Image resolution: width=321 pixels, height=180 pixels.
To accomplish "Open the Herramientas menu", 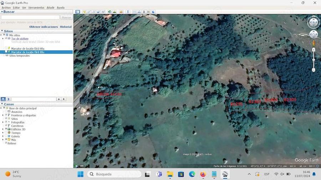I will 36,7.
